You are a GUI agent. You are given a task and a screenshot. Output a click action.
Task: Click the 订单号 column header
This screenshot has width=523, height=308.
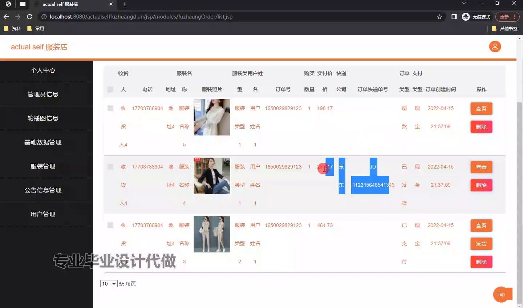point(283,89)
